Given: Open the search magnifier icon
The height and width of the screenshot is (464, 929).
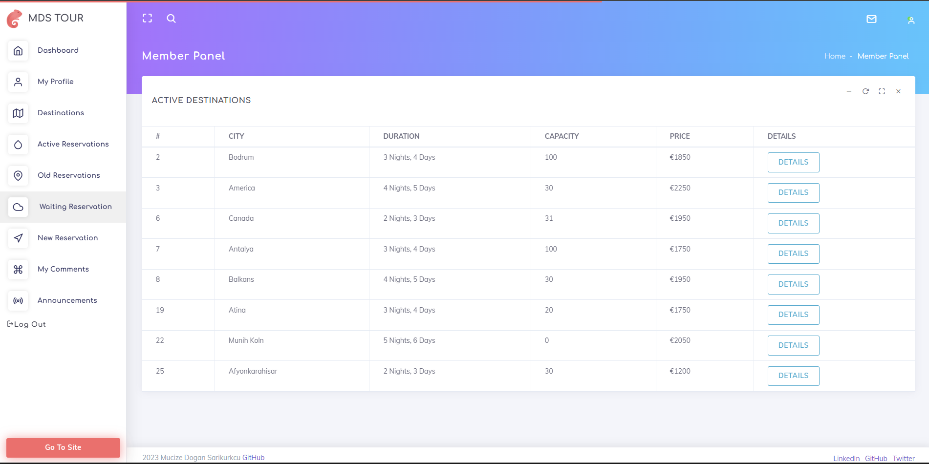Looking at the screenshot, I should click(171, 19).
